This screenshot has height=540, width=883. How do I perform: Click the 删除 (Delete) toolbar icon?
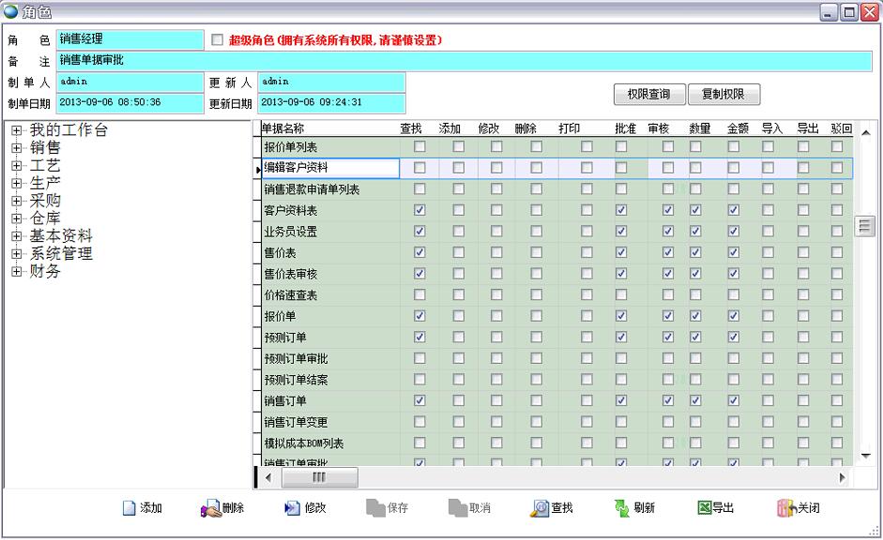pyautogui.click(x=210, y=508)
